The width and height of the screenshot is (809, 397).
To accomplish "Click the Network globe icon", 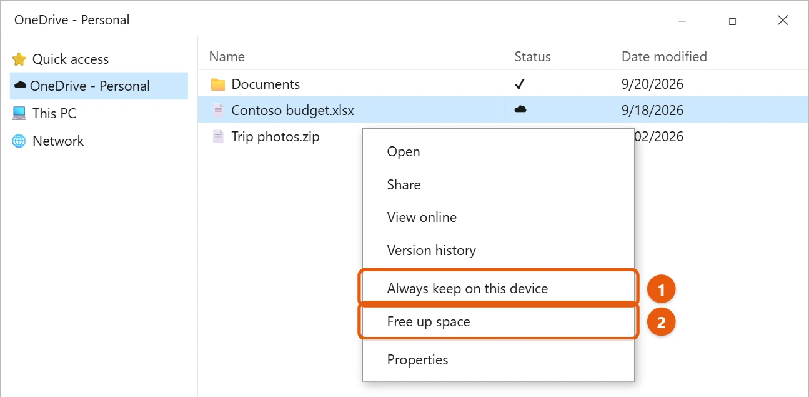I will (19, 141).
